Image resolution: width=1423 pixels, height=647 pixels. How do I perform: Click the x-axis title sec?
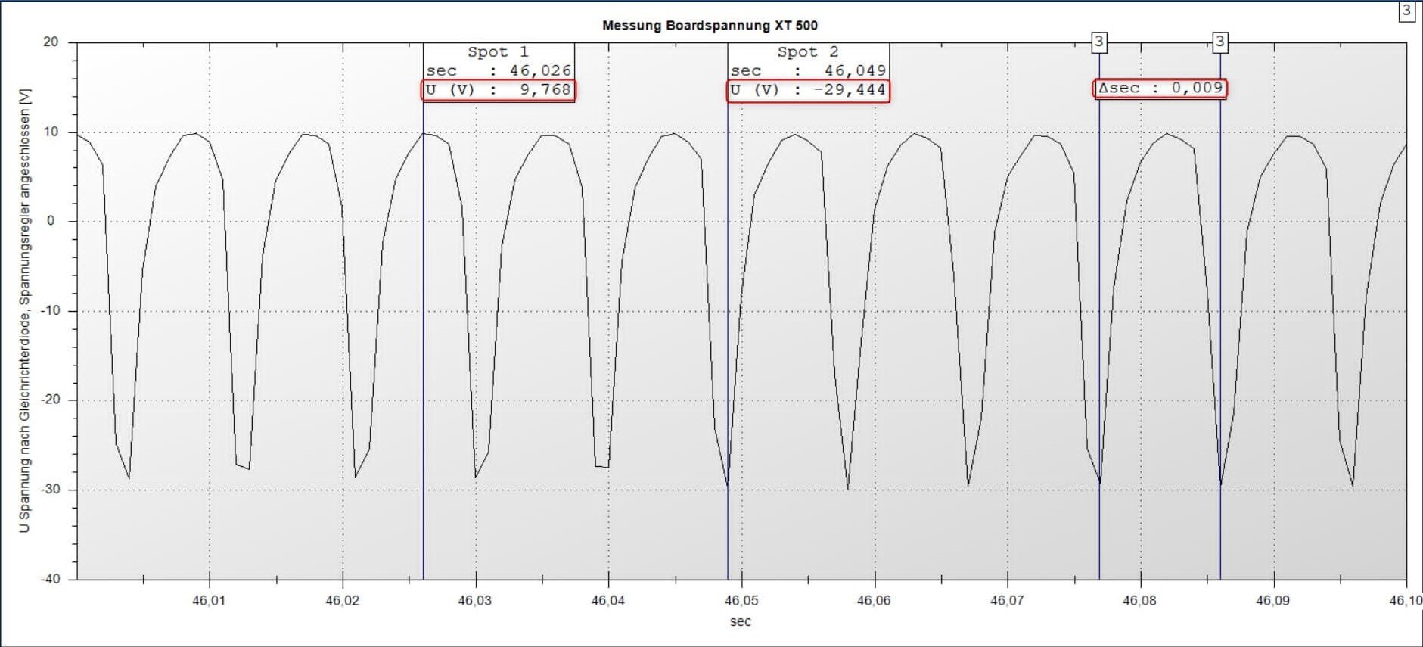[741, 622]
